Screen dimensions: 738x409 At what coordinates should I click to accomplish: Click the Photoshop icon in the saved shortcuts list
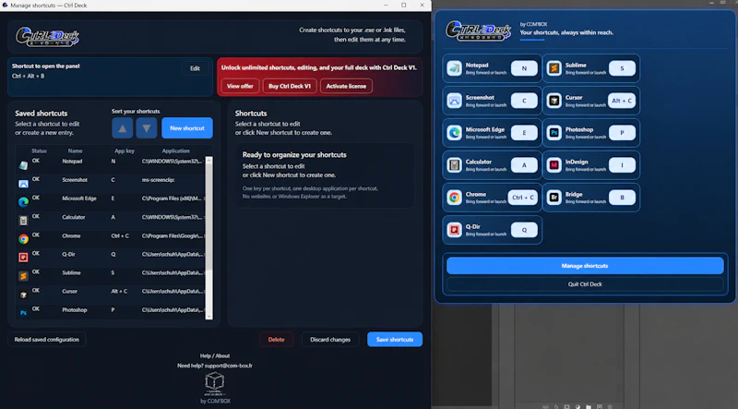tap(23, 313)
